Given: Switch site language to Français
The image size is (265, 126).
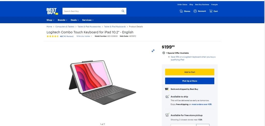Looking at the screenshot, I should click(215, 5).
